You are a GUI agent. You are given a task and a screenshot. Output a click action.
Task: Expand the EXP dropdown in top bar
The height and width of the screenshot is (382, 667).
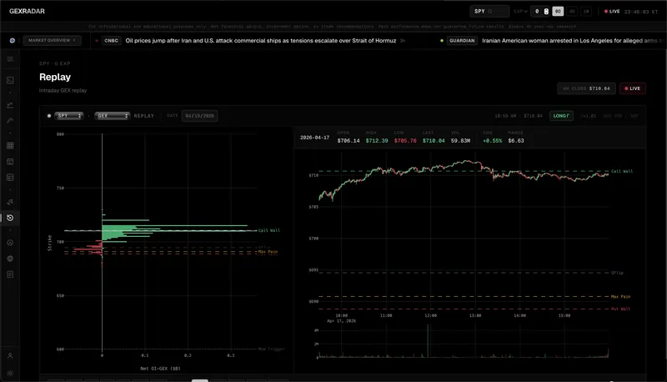[x=520, y=12]
